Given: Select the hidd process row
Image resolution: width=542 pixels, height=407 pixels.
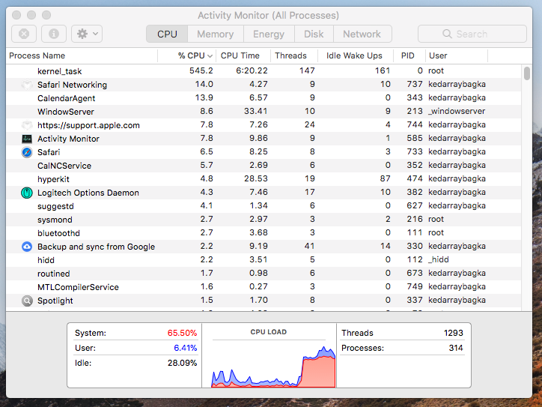Looking at the screenshot, I should tap(264, 260).
